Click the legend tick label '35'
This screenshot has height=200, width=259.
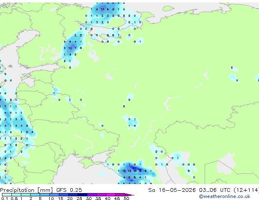point(98,198)
